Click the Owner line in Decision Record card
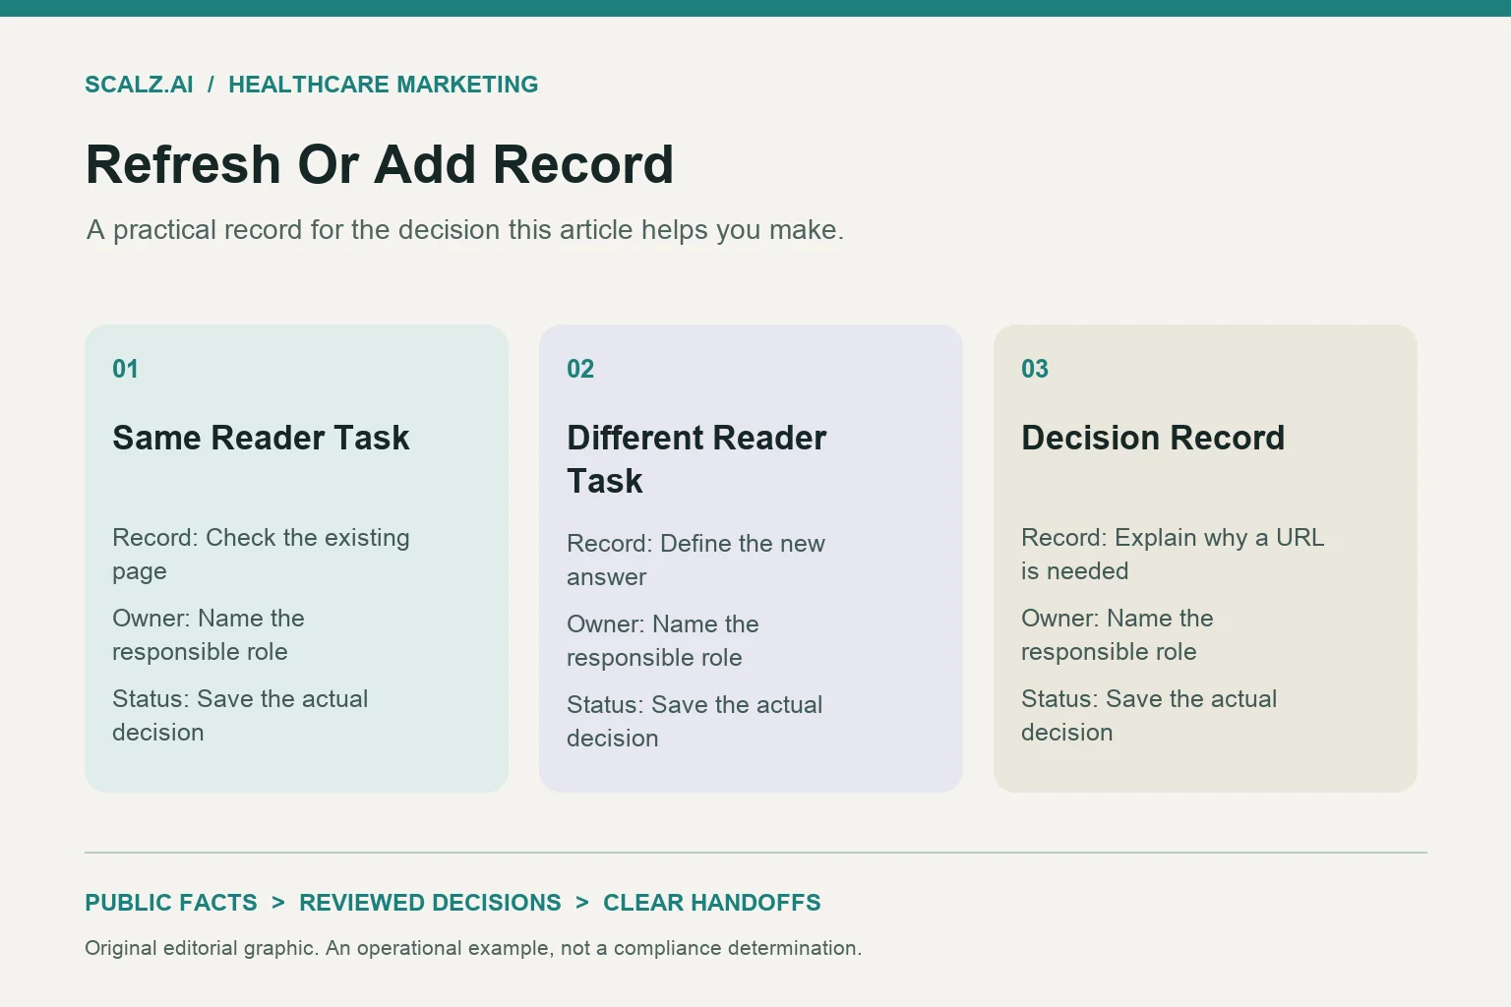This screenshot has width=1511, height=1007. (1118, 635)
